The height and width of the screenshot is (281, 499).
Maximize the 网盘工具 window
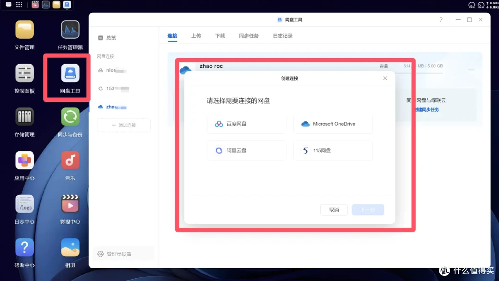point(469,20)
